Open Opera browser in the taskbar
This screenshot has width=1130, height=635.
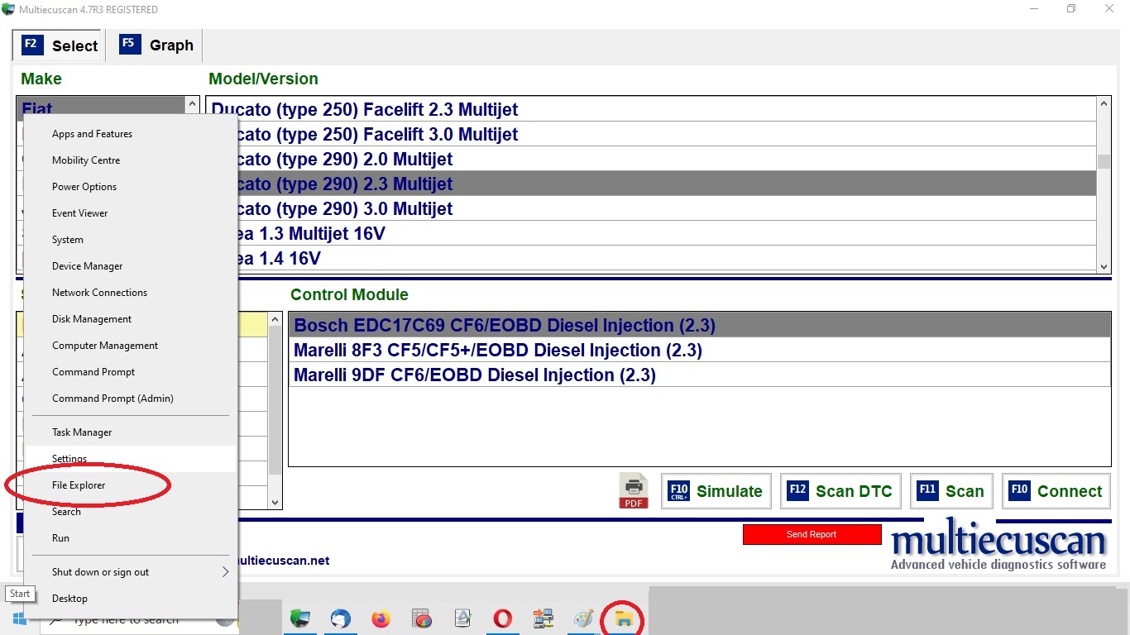[502, 618]
